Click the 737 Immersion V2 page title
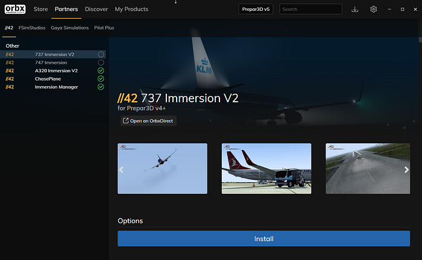422x260 pixels. [178, 98]
